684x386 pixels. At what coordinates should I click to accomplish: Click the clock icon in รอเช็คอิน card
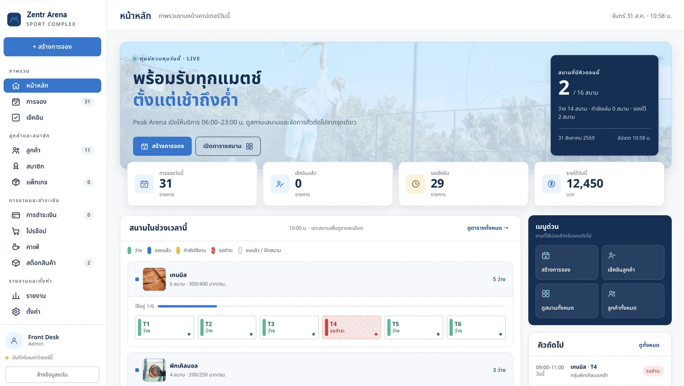[416, 184]
